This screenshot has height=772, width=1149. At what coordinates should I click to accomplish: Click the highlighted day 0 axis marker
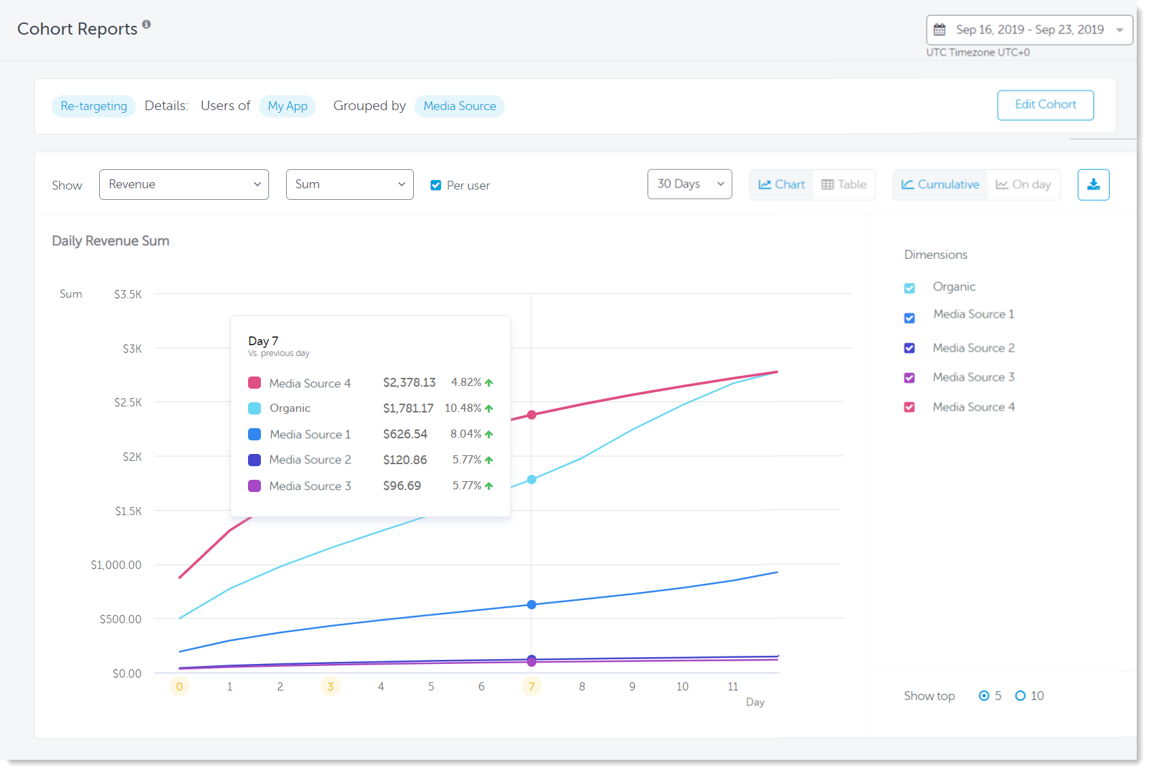click(x=179, y=686)
